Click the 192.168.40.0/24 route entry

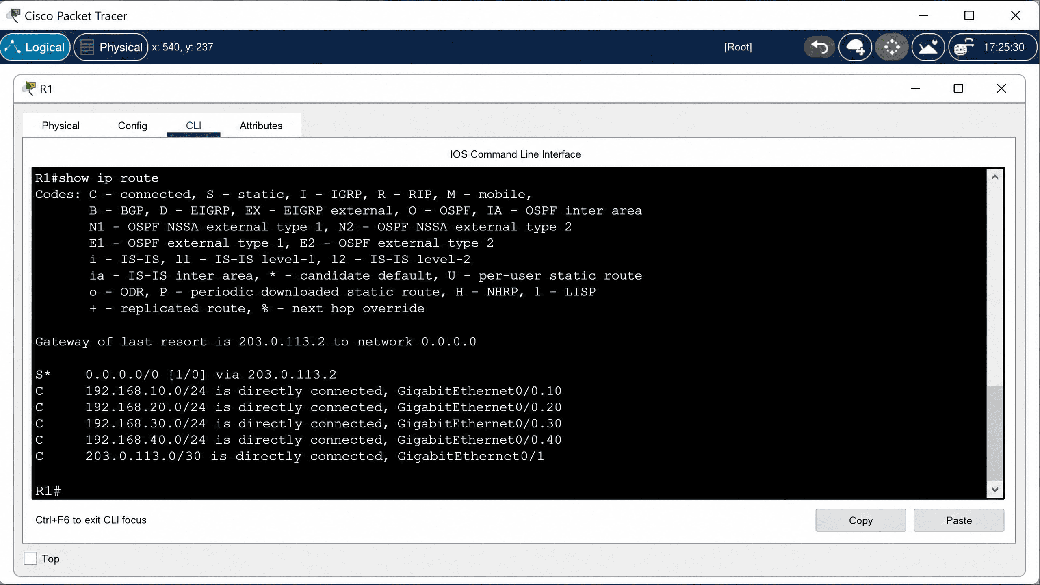click(298, 440)
